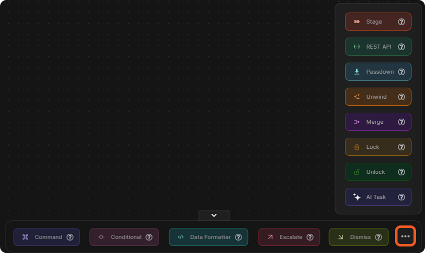The height and width of the screenshot is (253, 425).
Task: Open help for the Unlock node
Action: 401,172
